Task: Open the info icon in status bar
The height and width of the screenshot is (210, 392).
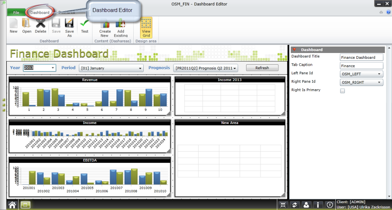Action: (x=318, y=205)
